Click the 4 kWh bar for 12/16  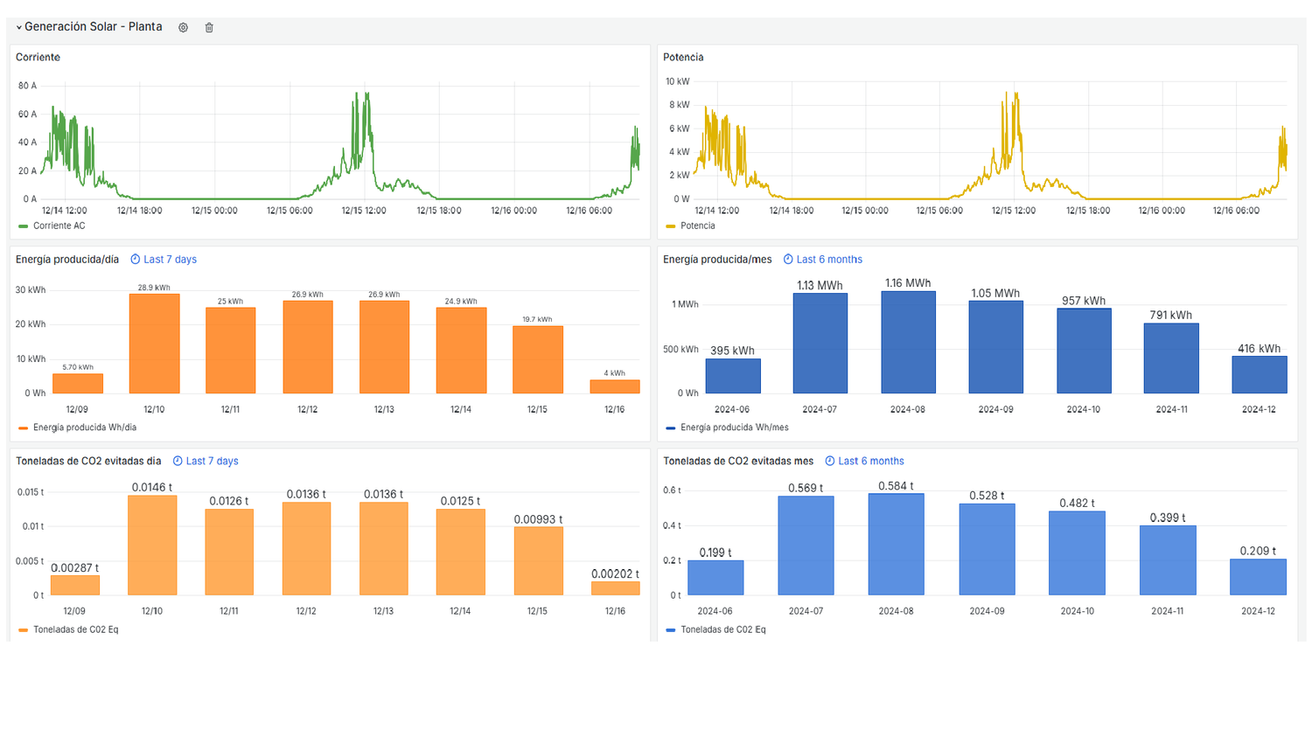pyautogui.click(x=615, y=386)
